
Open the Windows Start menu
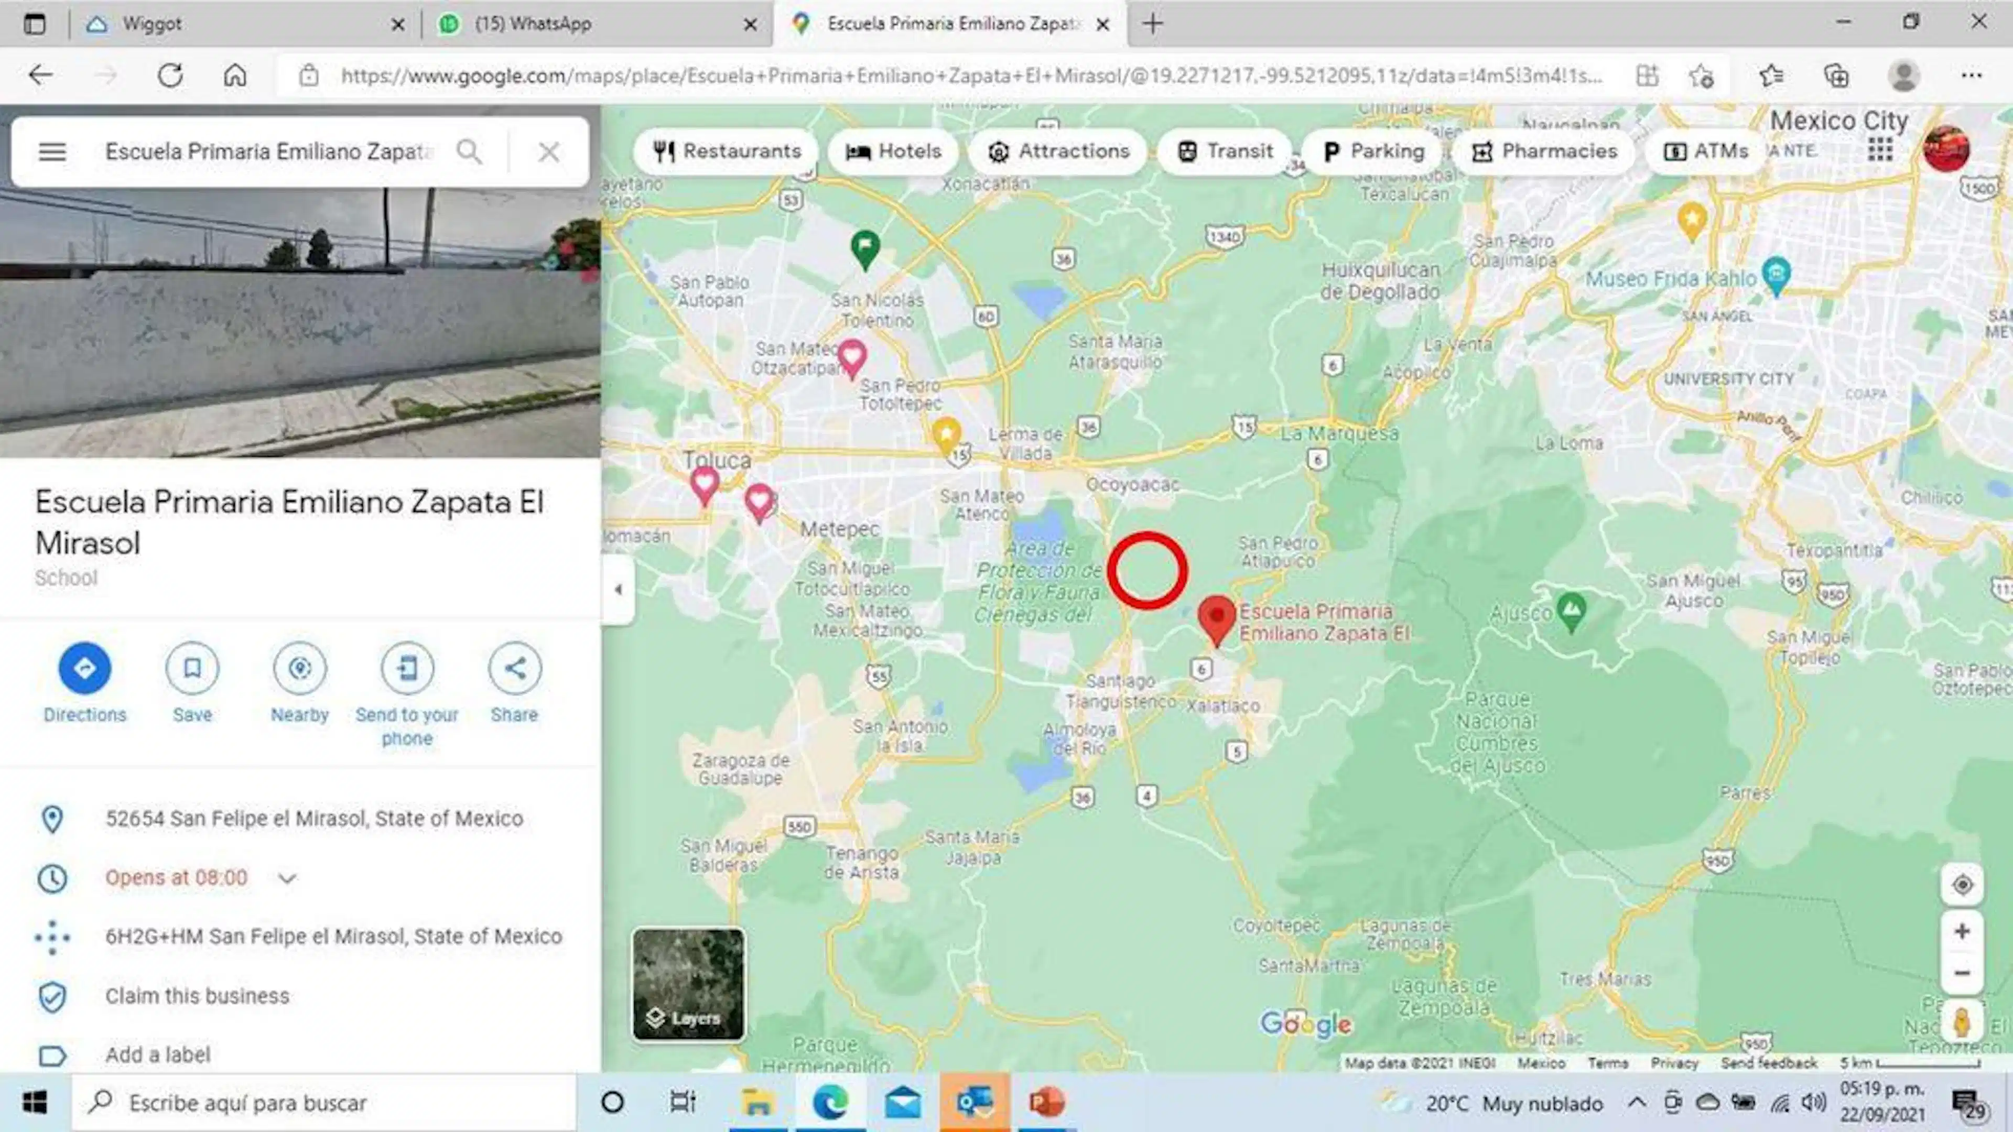point(35,1103)
